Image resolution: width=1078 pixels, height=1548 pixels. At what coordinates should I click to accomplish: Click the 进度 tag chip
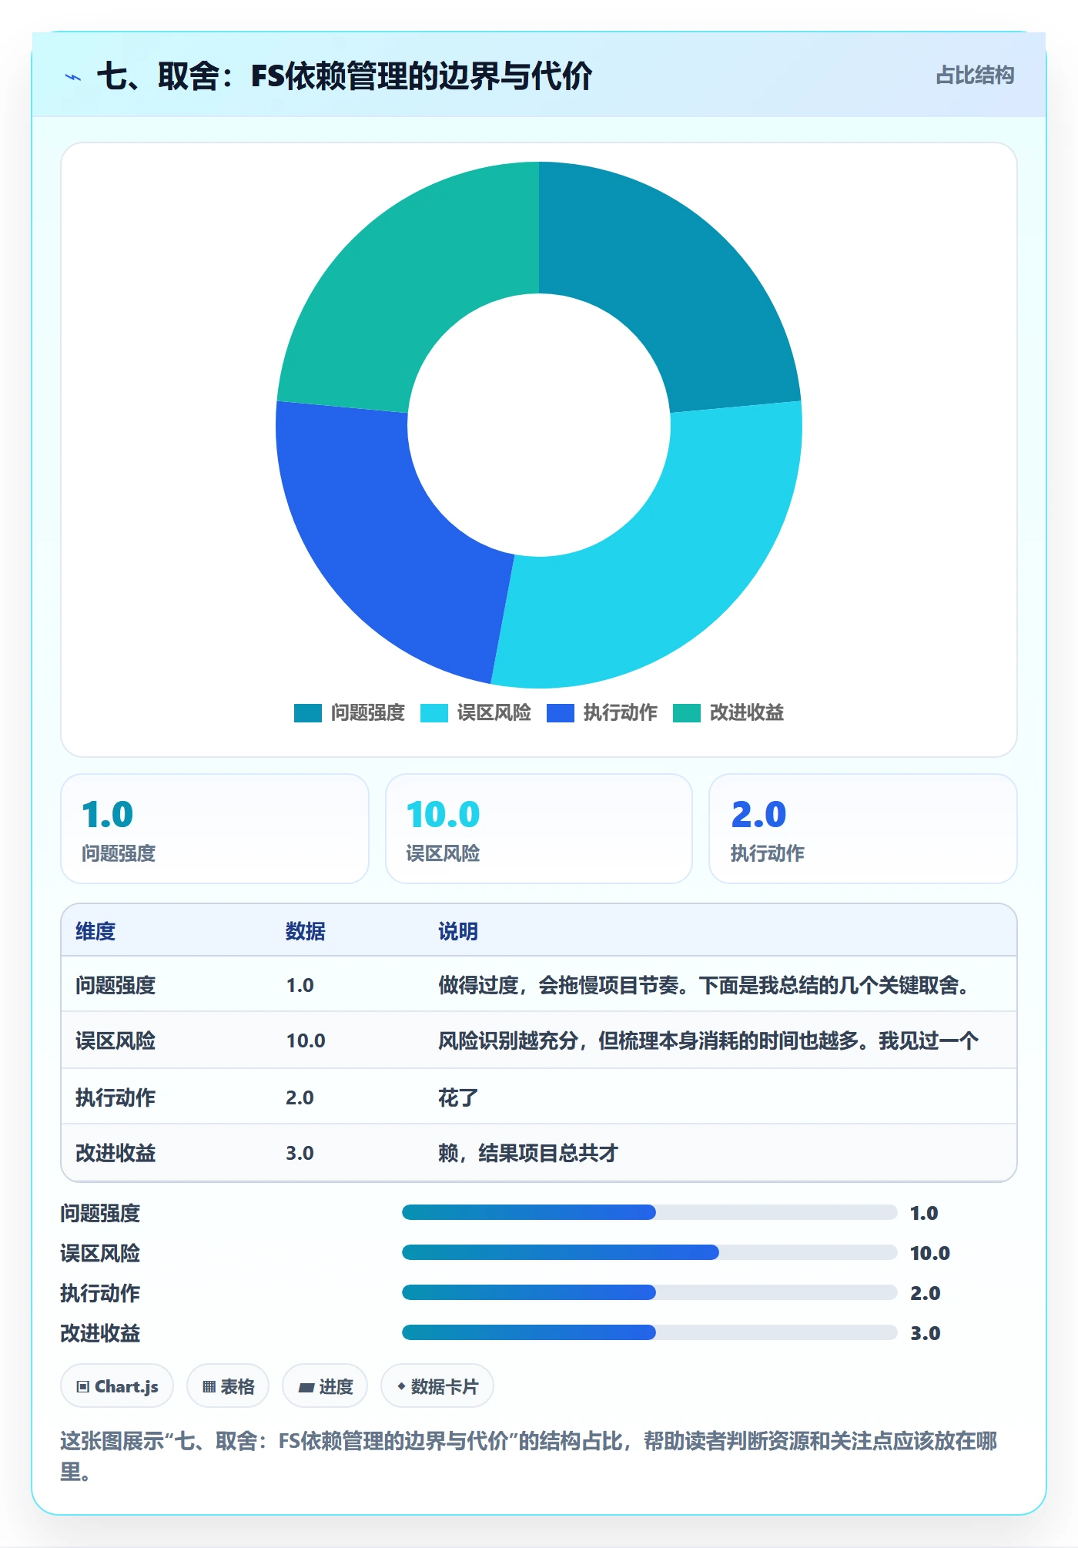(325, 1386)
